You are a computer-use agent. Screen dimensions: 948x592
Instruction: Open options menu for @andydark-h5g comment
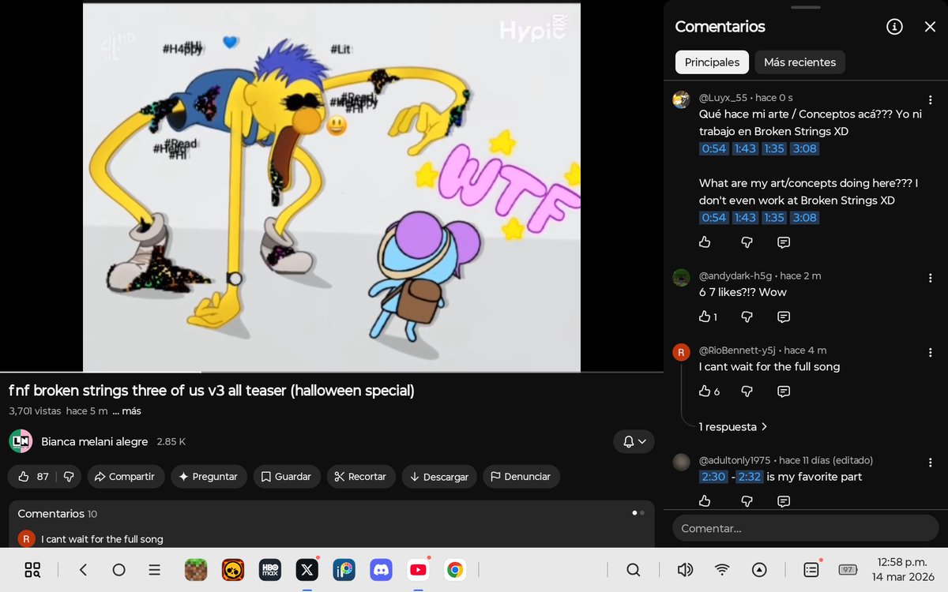tap(931, 278)
